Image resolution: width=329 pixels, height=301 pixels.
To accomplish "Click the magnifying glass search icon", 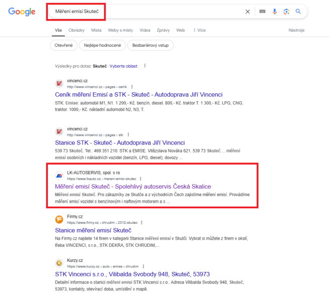I will tap(298, 12).
